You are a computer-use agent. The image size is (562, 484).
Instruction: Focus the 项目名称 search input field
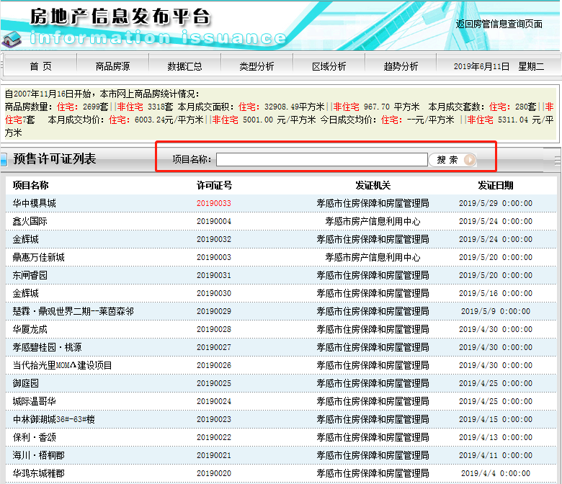tap(321, 160)
